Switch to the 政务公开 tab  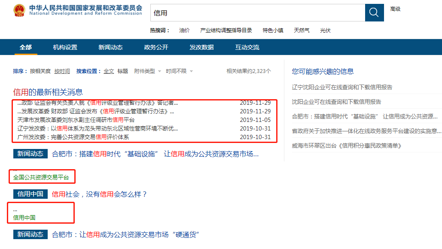point(156,47)
